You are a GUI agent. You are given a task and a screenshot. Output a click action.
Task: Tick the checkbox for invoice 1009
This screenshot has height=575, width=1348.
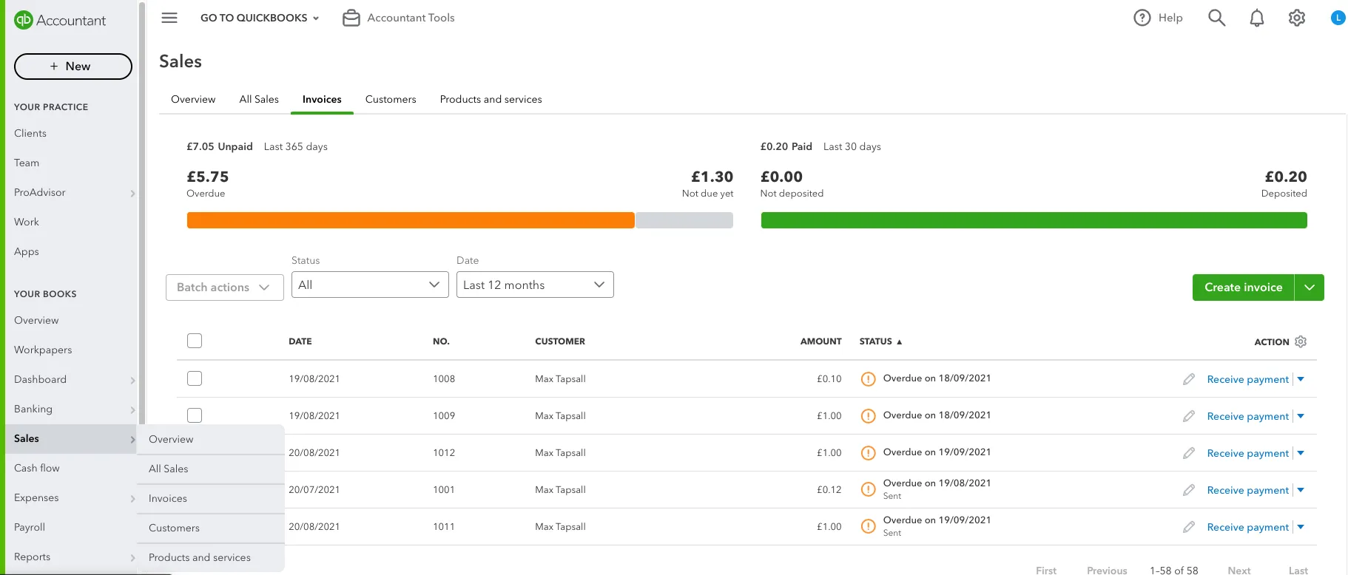point(195,415)
